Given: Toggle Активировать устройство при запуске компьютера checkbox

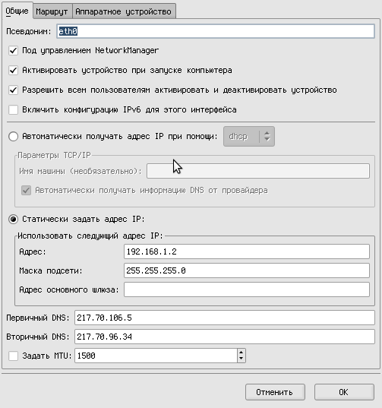Looking at the screenshot, I should 13,70.
